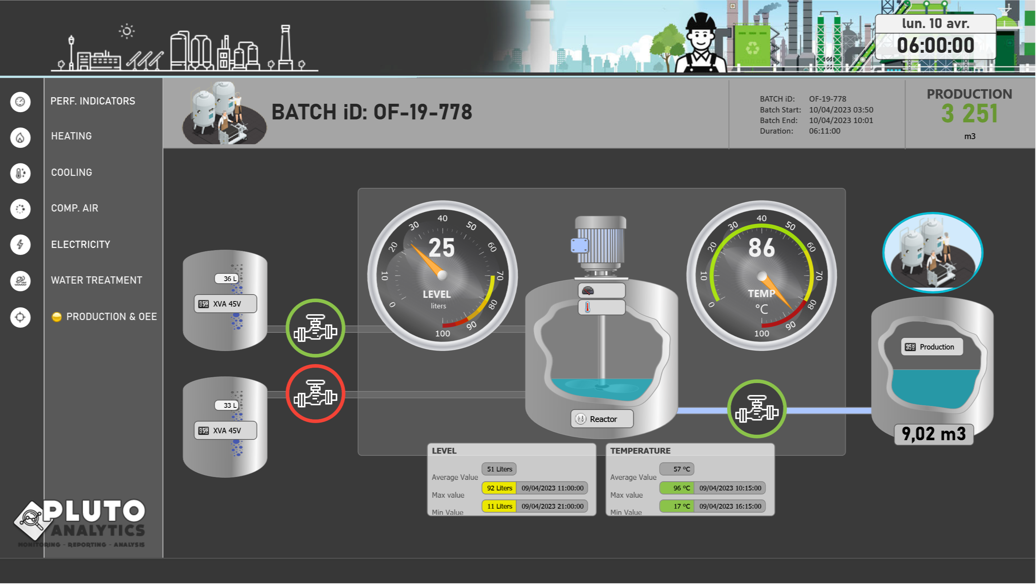The width and height of the screenshot is (1036, 584).
Task: Click the LEVEL gauge dial showing 25
Action: pos(442,275)
